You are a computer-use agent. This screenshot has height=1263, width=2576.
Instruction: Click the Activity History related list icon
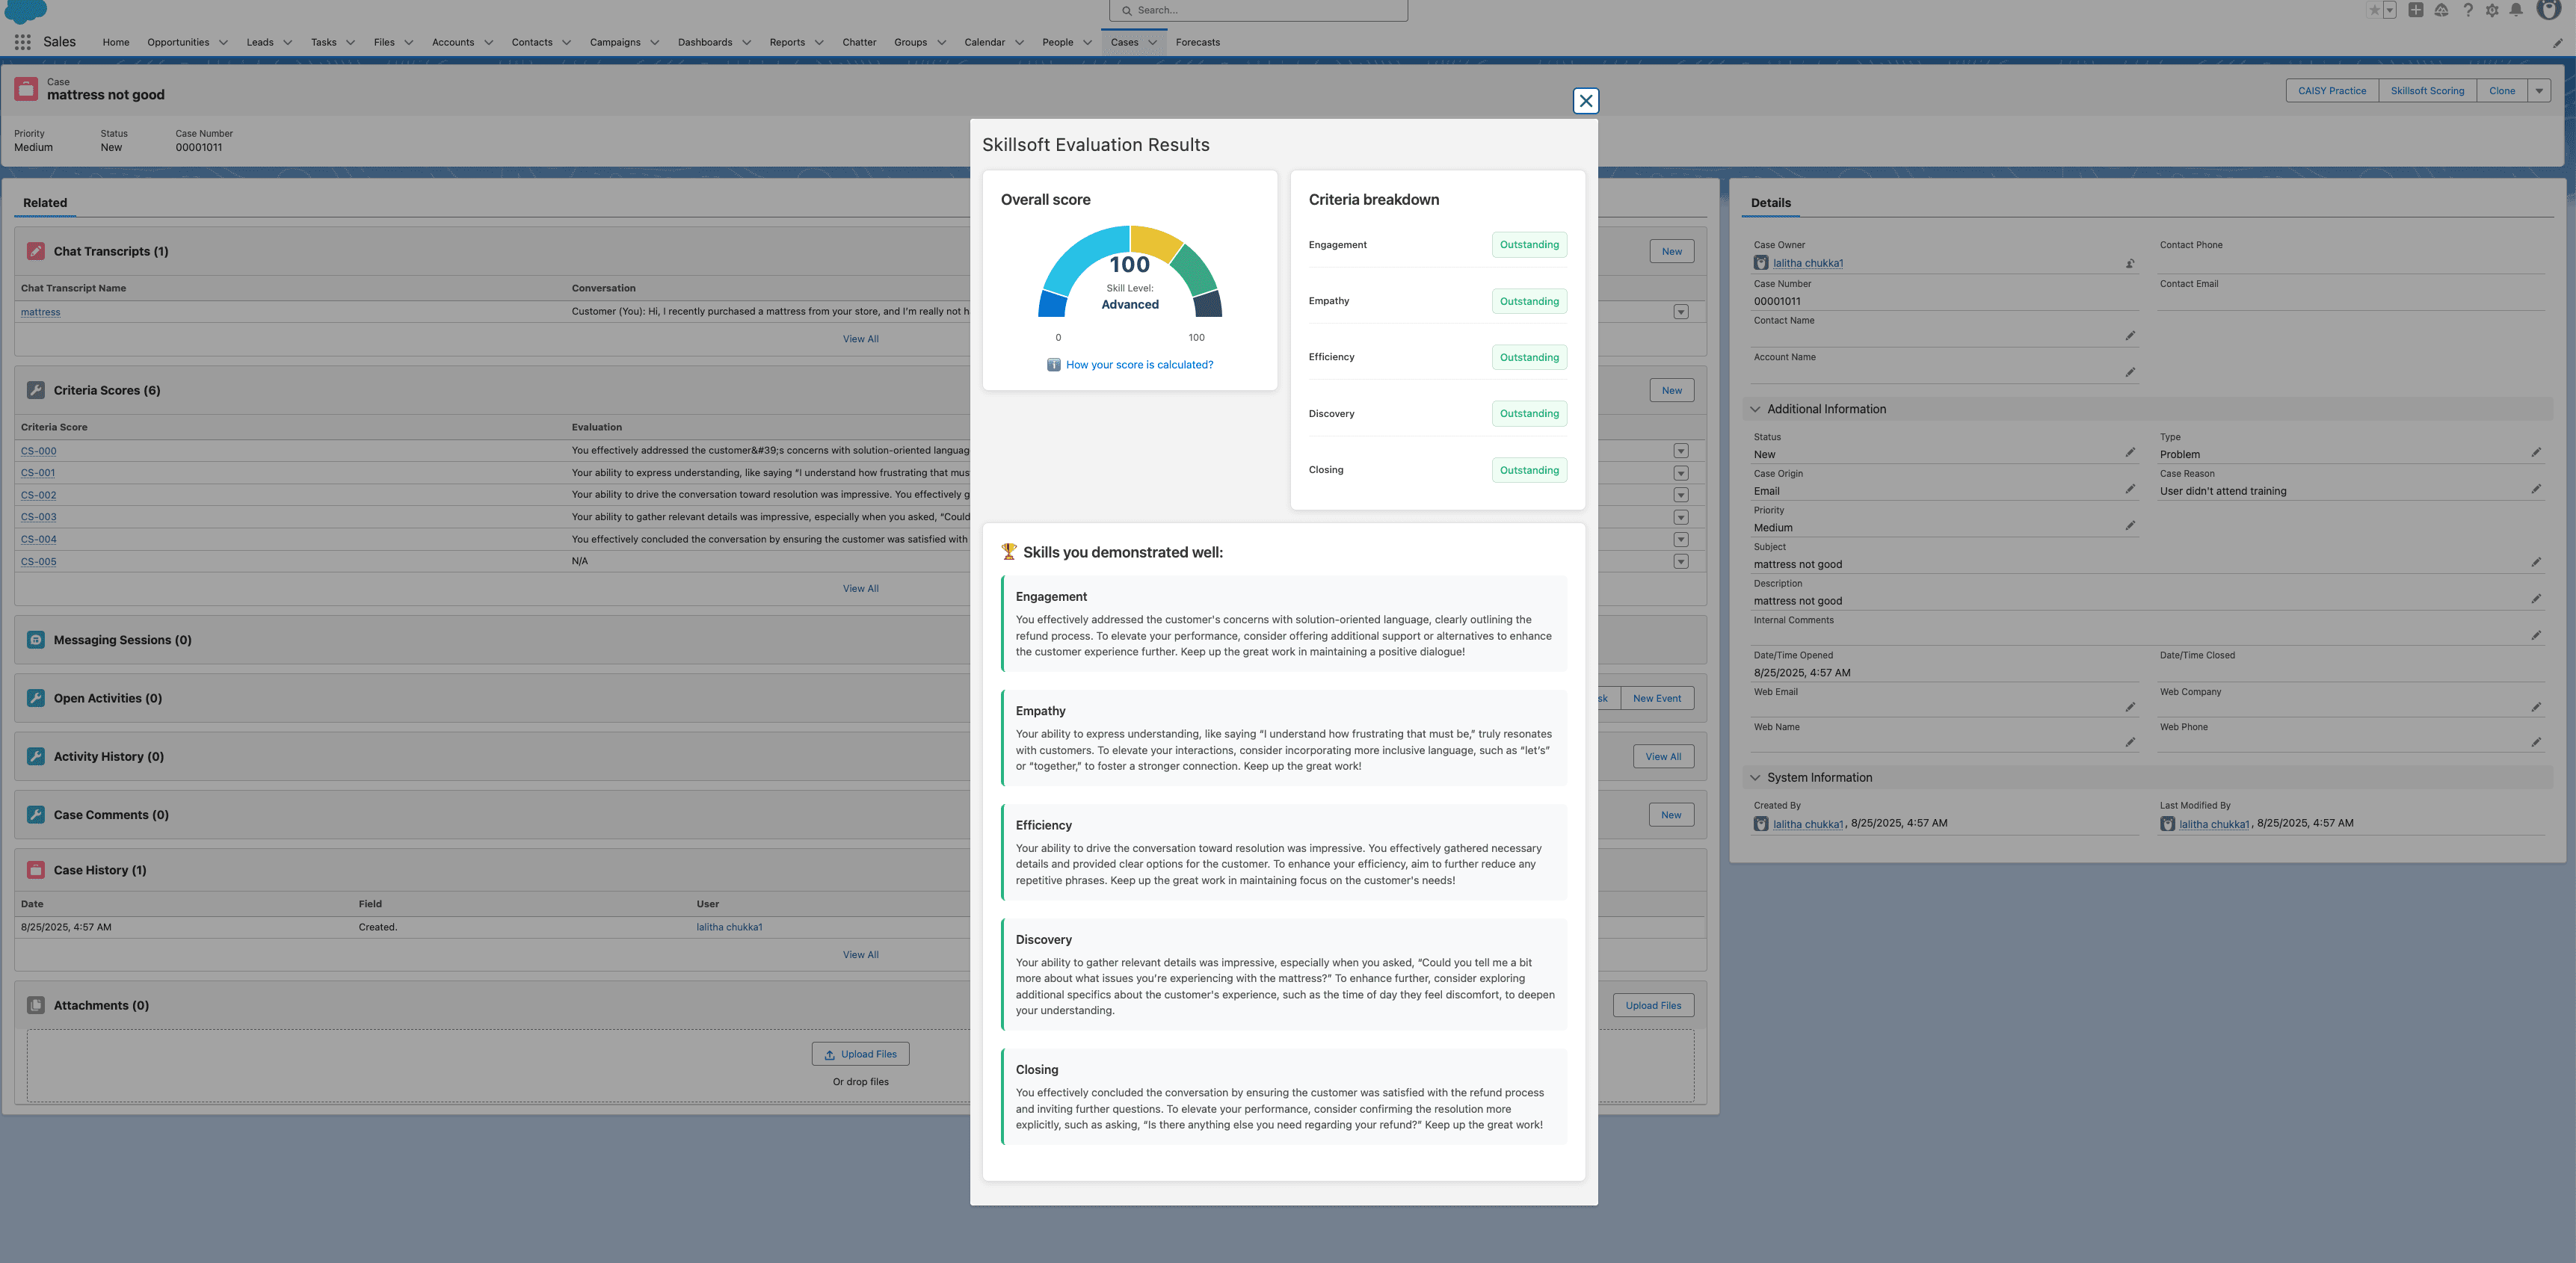pos(36,756)
